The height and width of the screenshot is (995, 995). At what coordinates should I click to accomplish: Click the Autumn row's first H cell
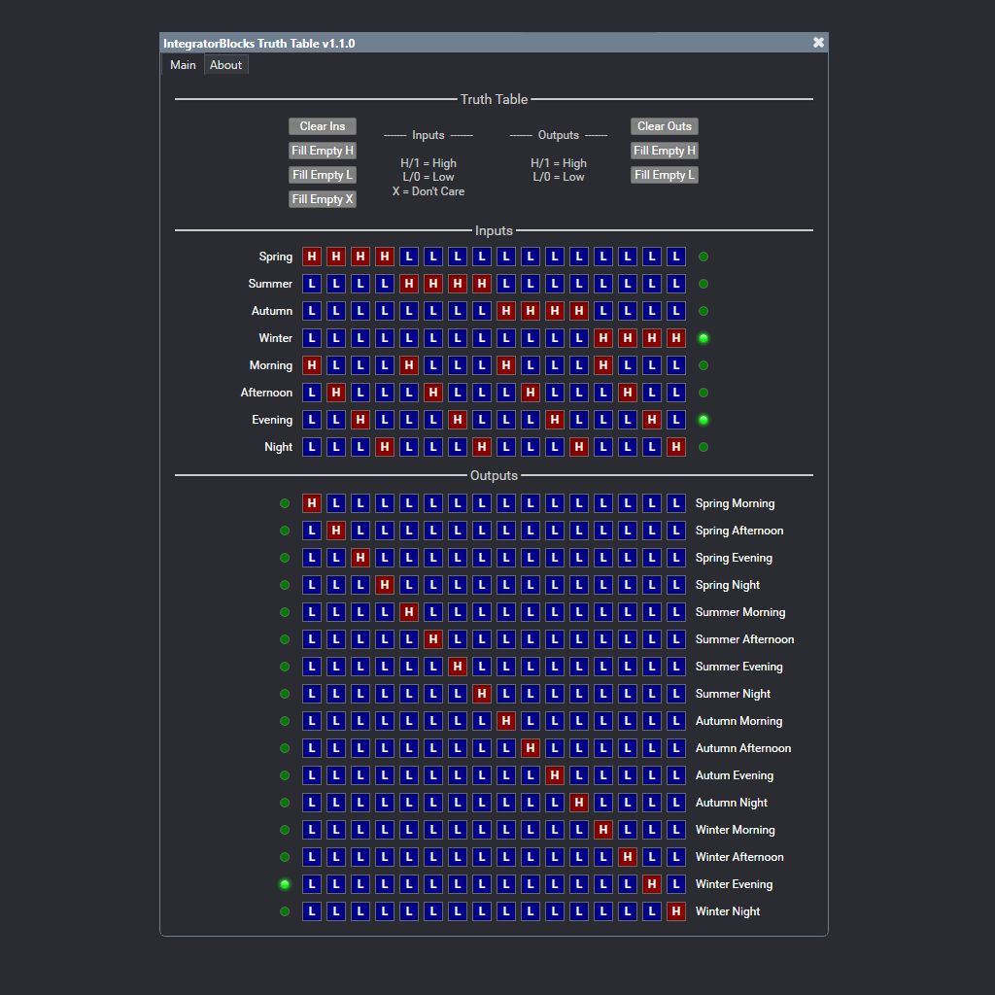(506, 311)
